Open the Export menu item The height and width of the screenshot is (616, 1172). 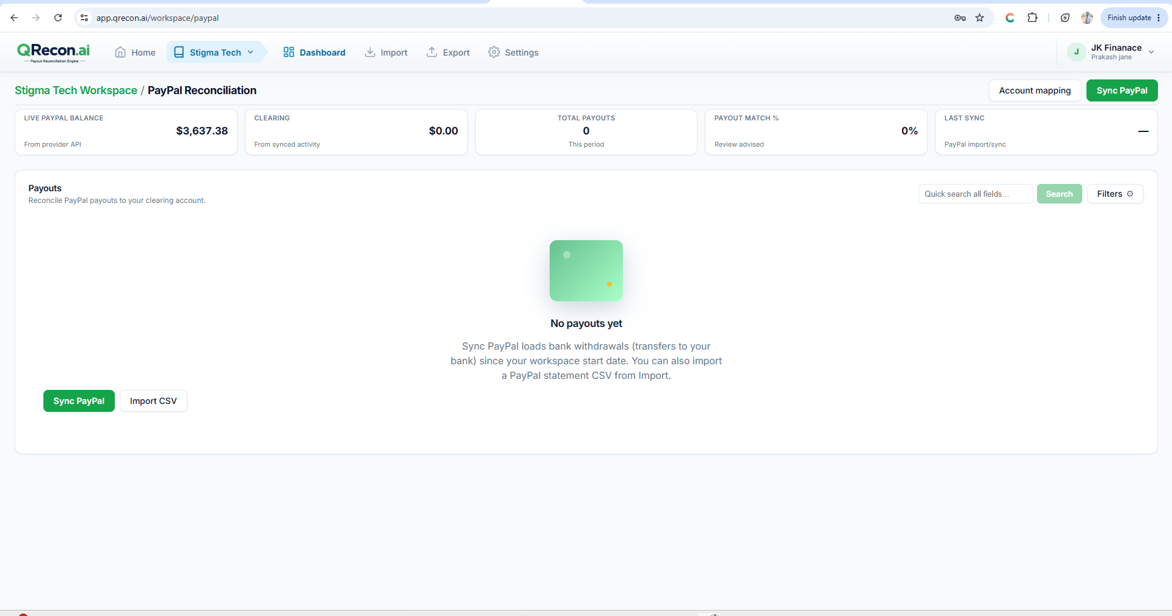448,53
